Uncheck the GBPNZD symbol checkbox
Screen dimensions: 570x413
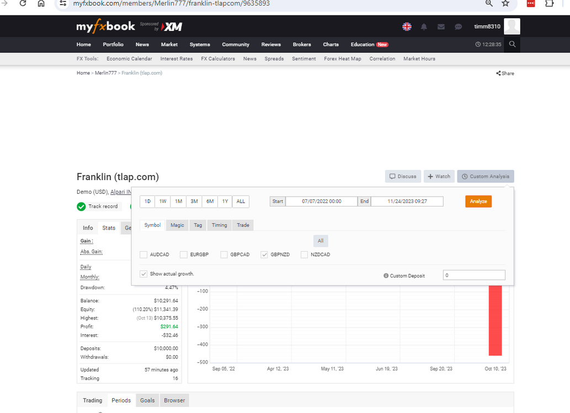pos(264,255)
